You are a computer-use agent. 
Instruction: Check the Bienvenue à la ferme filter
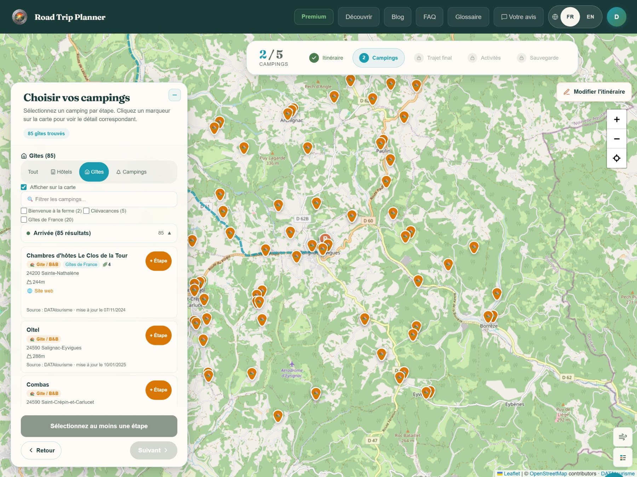[x=24, y=211]
